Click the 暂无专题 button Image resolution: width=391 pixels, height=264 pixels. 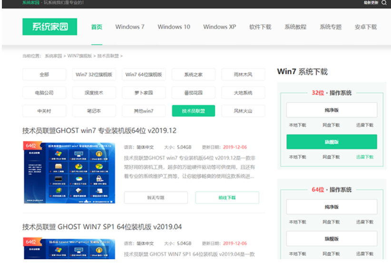coord(156,197)
